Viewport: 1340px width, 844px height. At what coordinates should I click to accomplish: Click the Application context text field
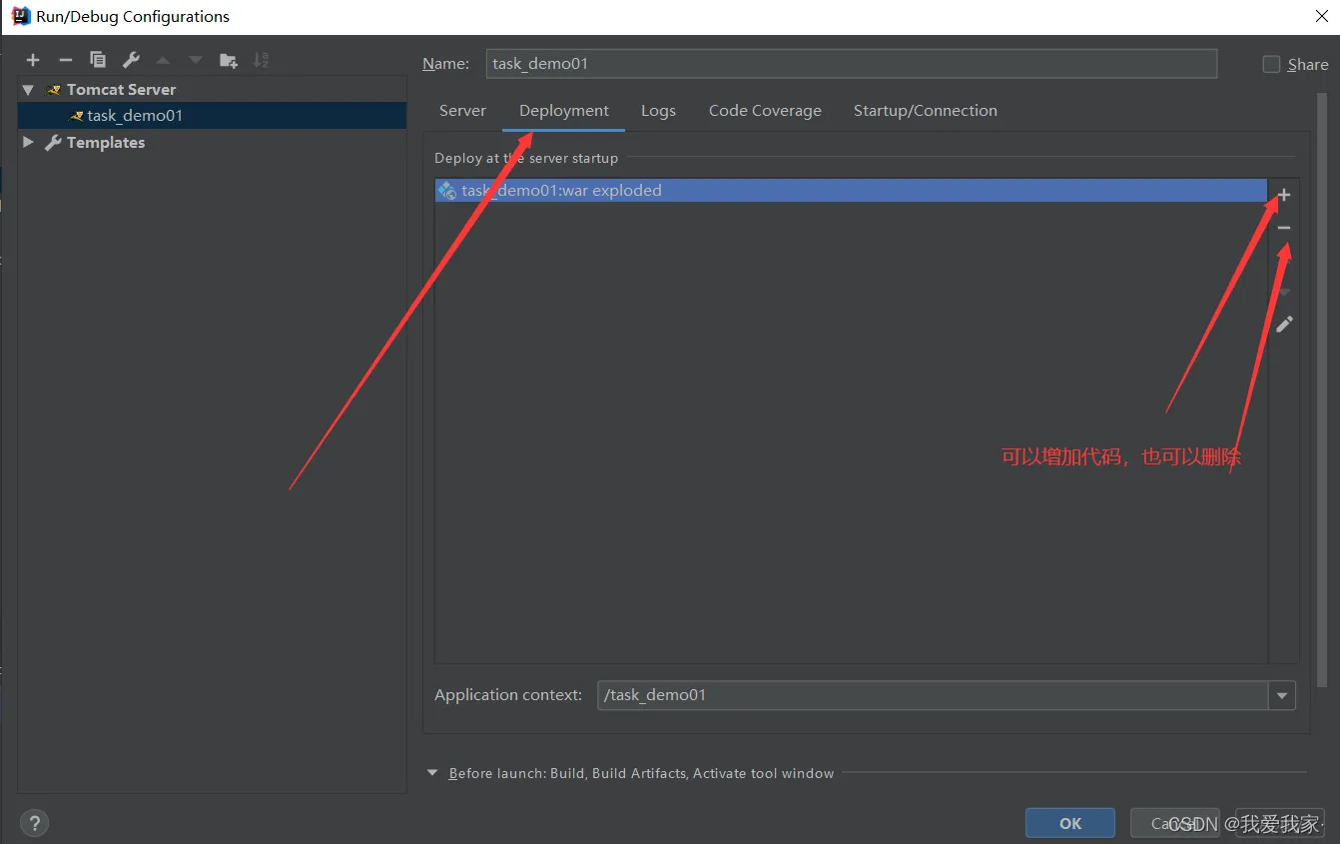pyautogui.click(x=933, y=696)
